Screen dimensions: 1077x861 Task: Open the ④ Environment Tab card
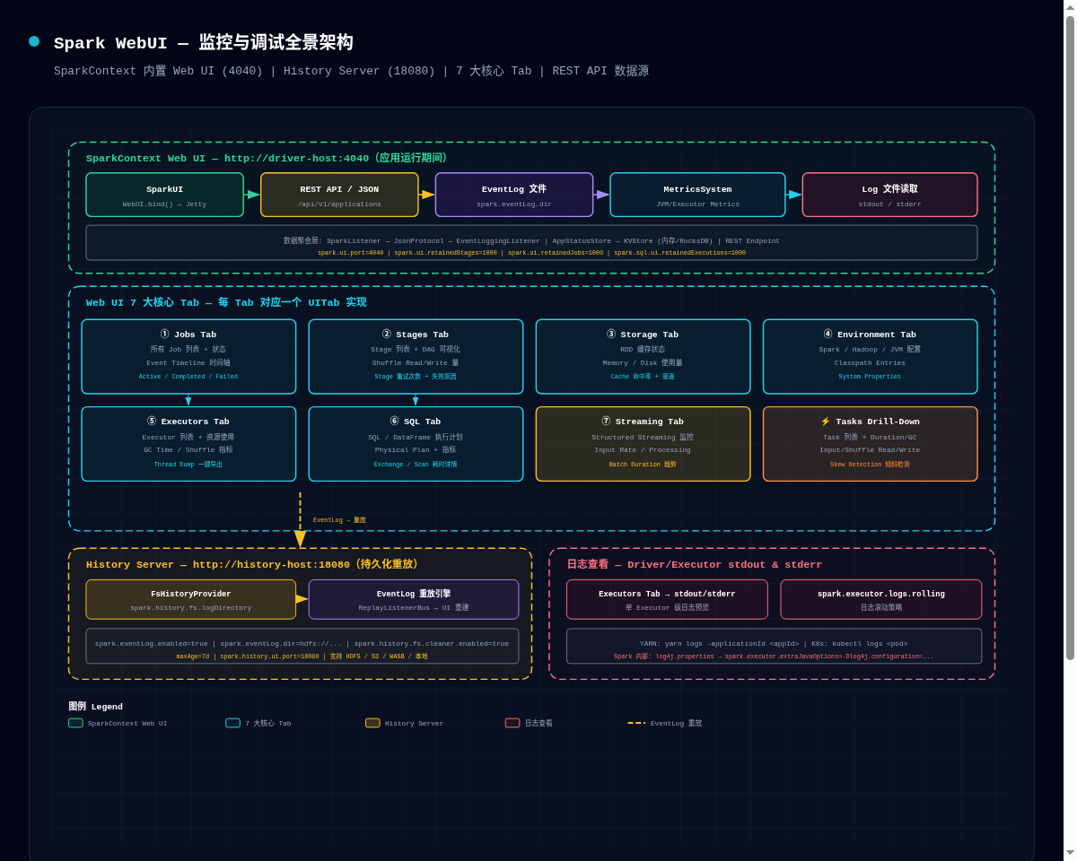pos(870,357)
